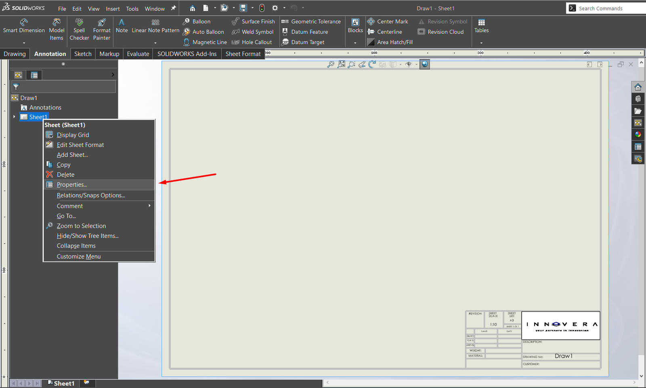Expand the Sheet1 tree node arrow
The height and width of the screenshot is (388, 646).
[x=15, y=117]
